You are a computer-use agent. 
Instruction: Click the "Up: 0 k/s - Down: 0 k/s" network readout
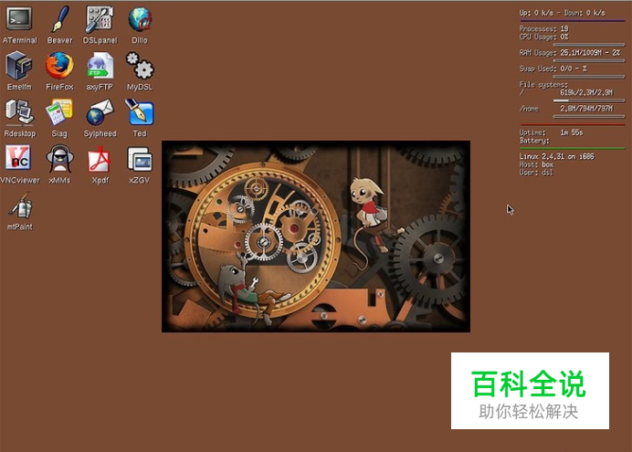tap(562, 13)
